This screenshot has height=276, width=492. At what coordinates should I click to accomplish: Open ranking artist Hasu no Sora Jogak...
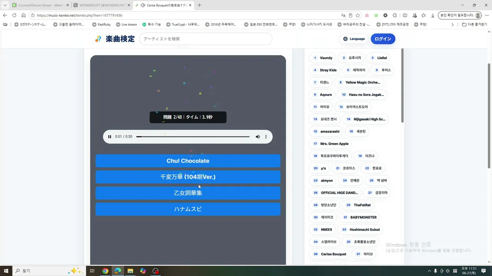(362, 95)
